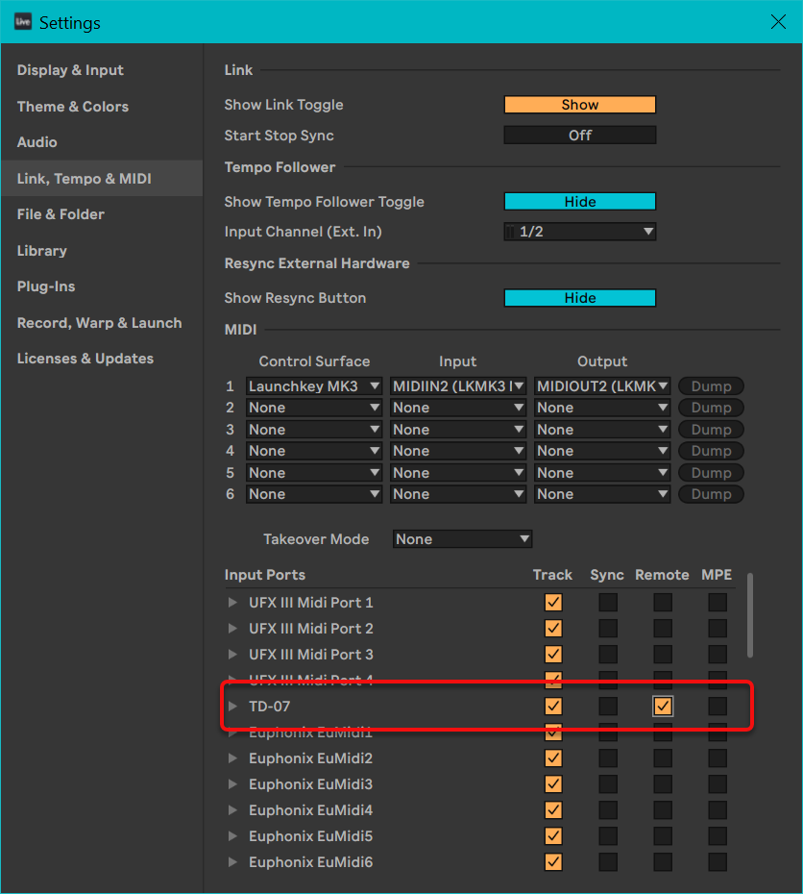This screenshot has width=803, height=894.
Task: Expand the TD-07 input port
Action: [232, 707]
